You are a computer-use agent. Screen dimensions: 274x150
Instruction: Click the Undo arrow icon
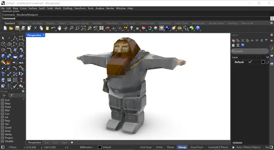coord(53,28)
